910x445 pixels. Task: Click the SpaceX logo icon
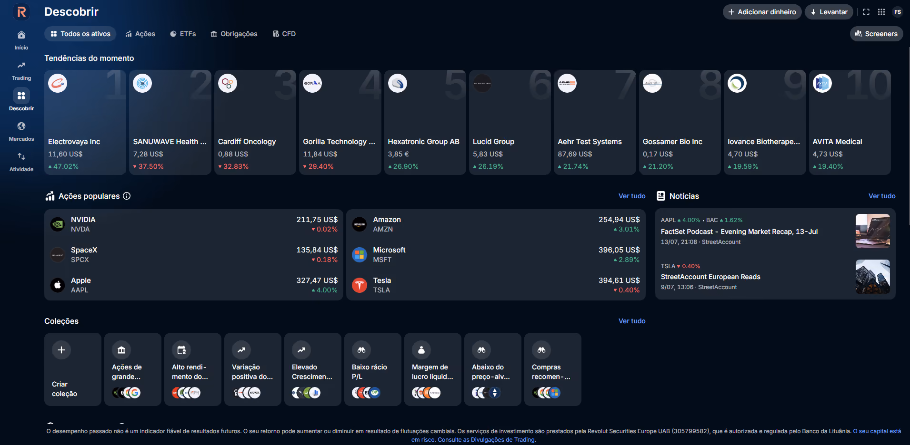[x=58, y=255]
